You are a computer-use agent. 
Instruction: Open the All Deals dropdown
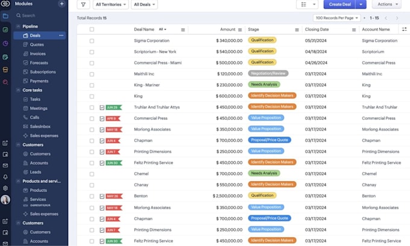click(x=144, y=4)
